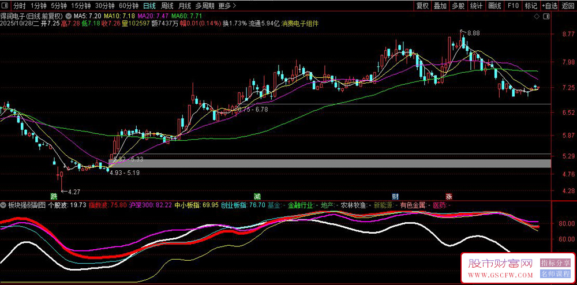This screenshot has width=577, height=285.
Task: Click the 6.75 - 6.78 gap label
Action: tap(253, 109)
